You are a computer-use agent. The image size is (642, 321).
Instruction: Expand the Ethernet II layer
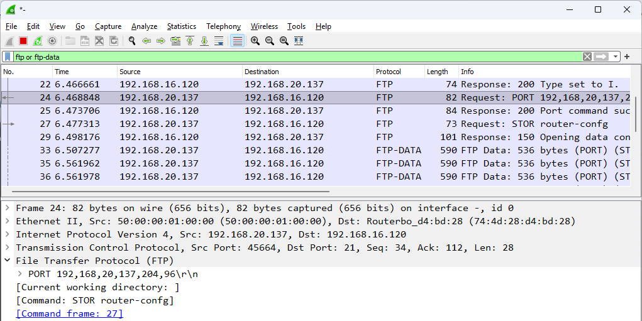coord(8,221)
